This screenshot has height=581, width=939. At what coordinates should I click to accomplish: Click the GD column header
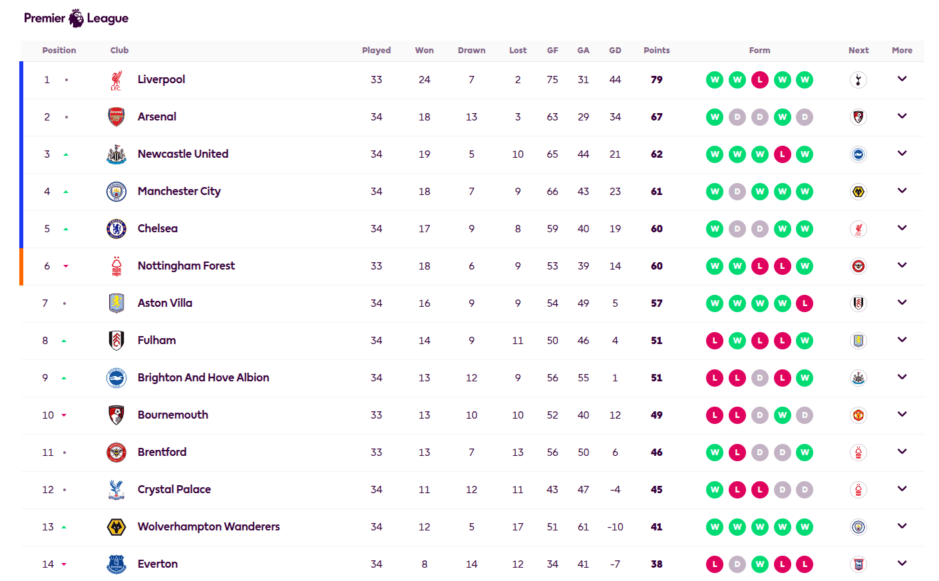pos(615,50)
